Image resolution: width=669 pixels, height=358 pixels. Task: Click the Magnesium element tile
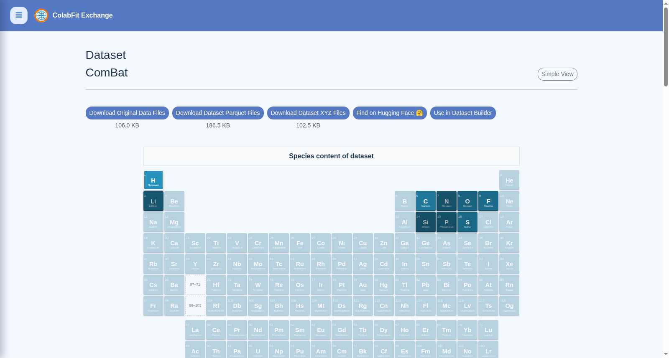coord(174,222)
